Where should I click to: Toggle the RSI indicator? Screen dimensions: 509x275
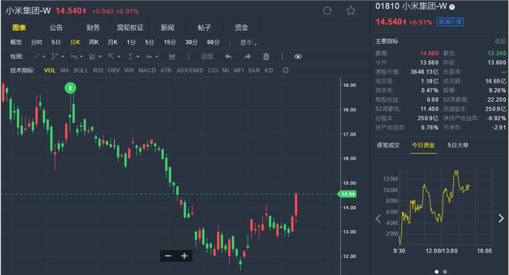[x=98, y=71]
